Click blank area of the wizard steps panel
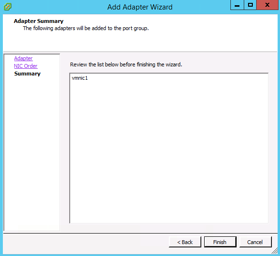Screen dimensions: 280x256 [32, 152]
